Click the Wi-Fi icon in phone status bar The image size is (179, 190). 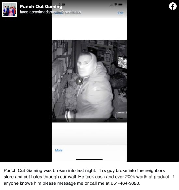pyautogui.click(x=116, y=4)
